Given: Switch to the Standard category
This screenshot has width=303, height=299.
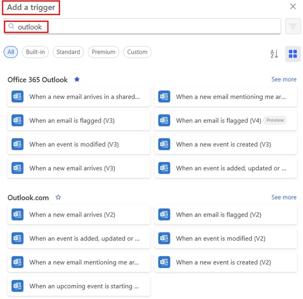Looking at the screenshot, I should [68, 52].
